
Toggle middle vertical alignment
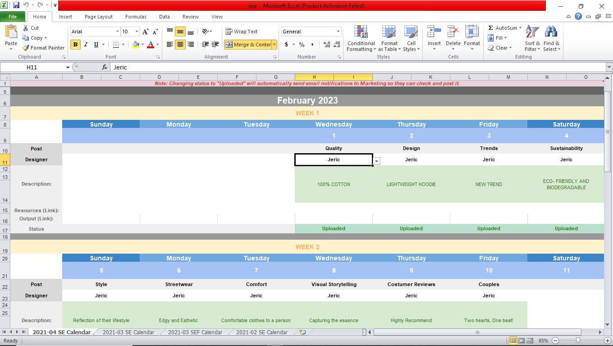tap(180, 32)
